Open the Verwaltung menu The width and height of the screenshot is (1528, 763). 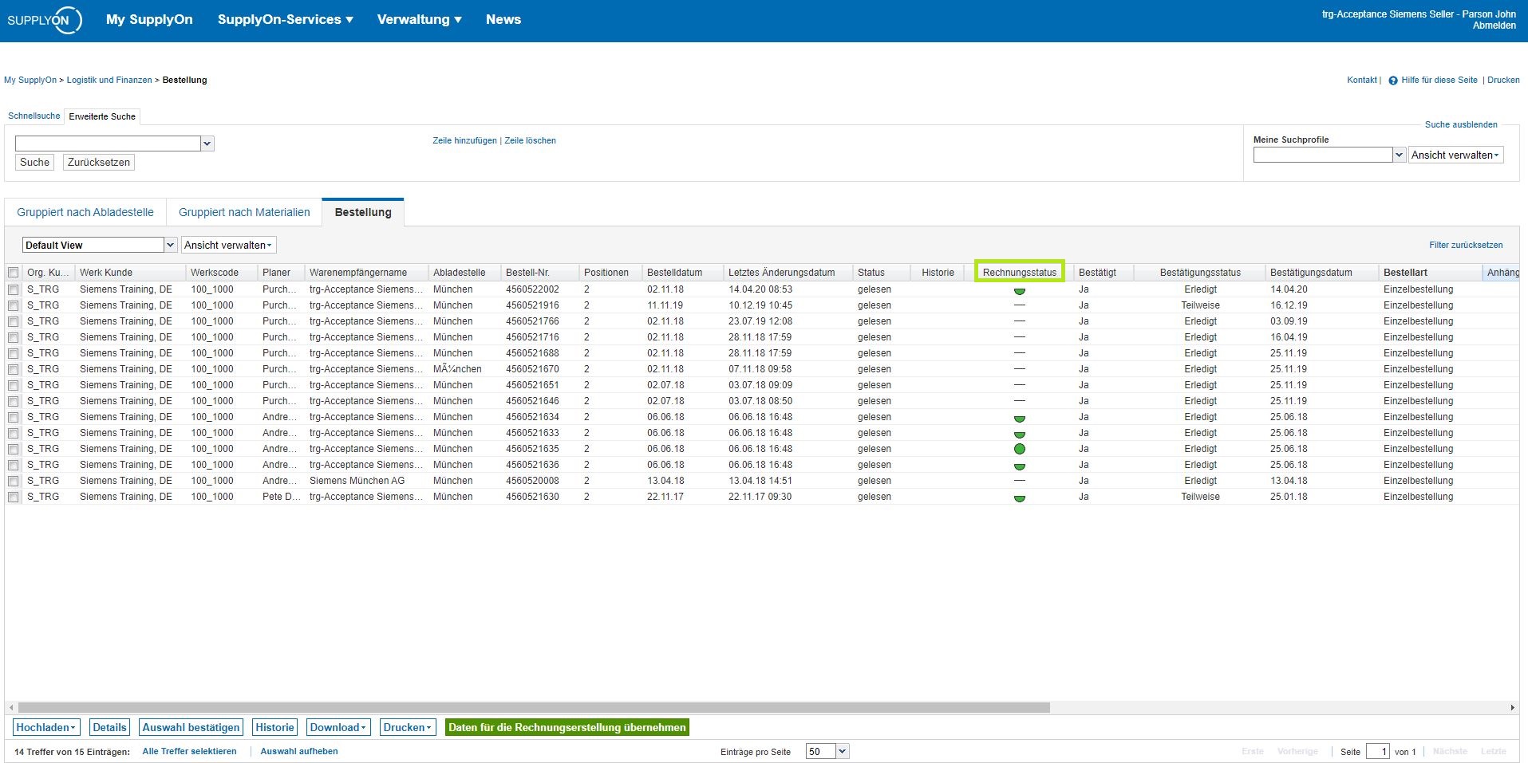pyautogui.click(x=419, y=20)
